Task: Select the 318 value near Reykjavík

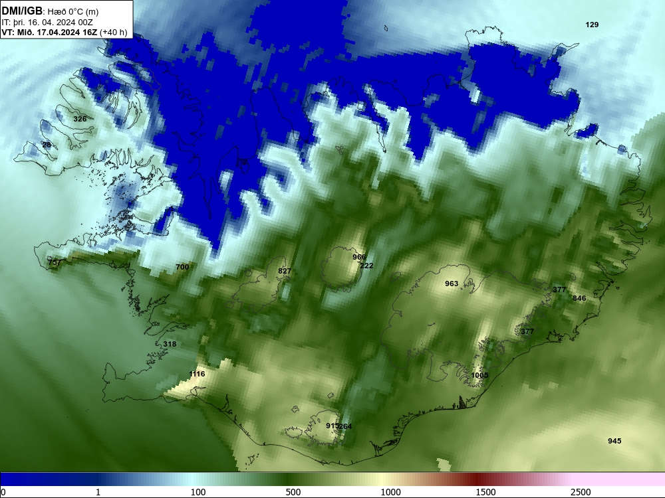Action: coord(170,344)
